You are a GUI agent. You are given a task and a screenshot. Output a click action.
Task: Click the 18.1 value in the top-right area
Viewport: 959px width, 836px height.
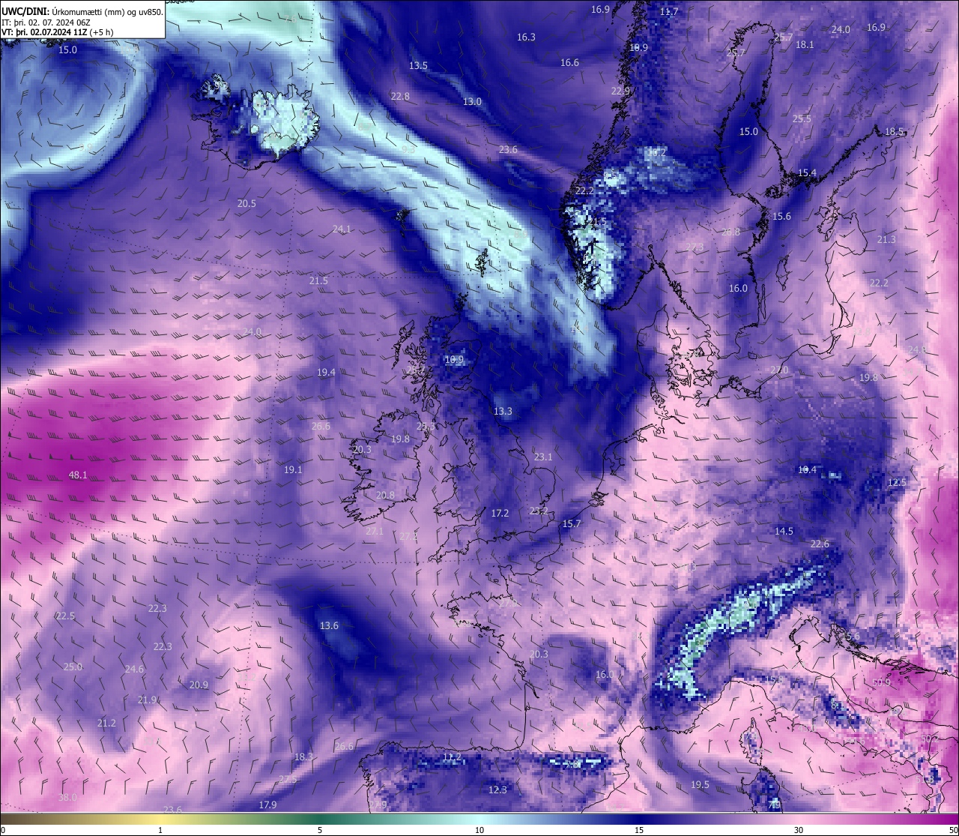(x=805, y=45)
